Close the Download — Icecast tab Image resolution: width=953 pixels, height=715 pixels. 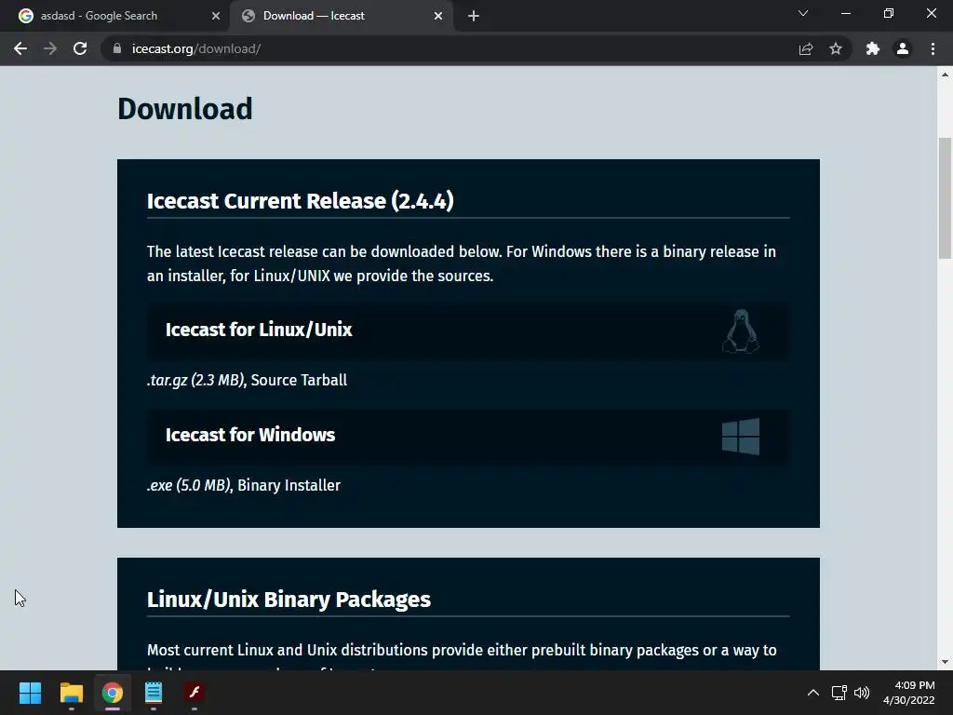pyautogui.click(x=438, y=16)
